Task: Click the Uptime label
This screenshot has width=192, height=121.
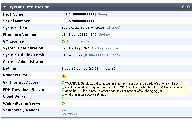Action: 9,69
